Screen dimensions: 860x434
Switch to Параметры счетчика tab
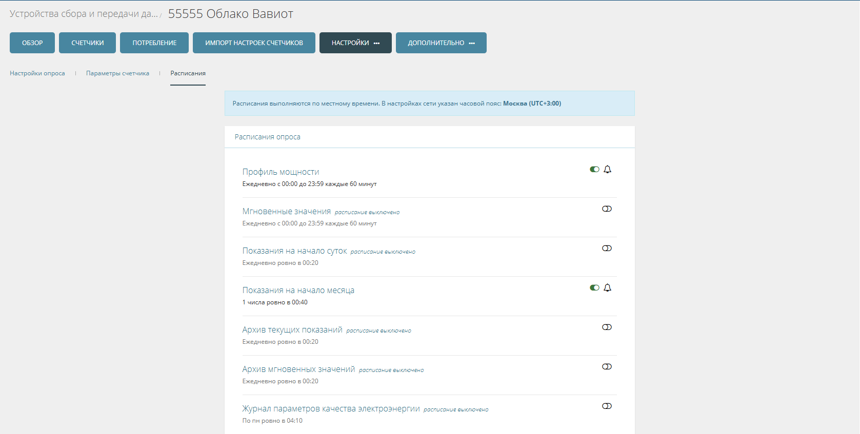[x=117, y=73]
